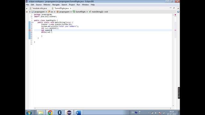Image resolution: width=205 pixels, height=115 pixels.
Task: Click the horizontal scrollbar left arrow
Action: pos(35,108)
